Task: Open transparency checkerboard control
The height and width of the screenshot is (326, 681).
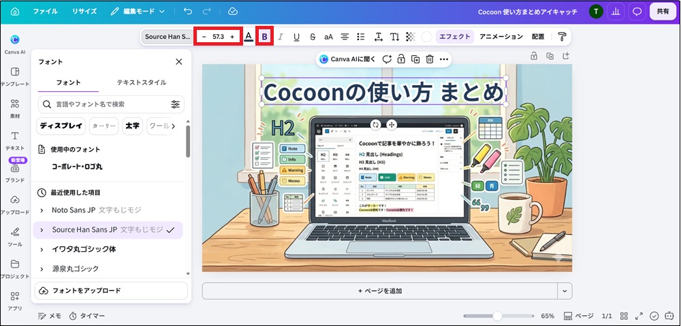Action: click(411, 37)
